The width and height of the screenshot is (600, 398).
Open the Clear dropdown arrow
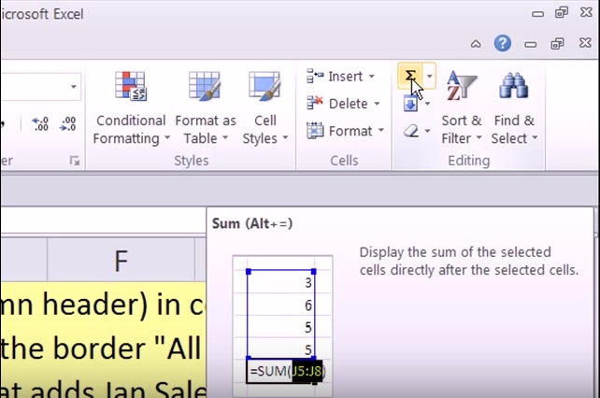427,131
